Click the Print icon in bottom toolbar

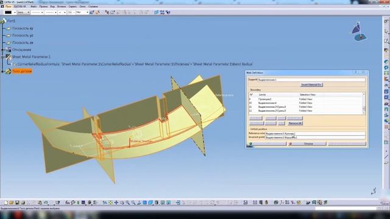pyautogui.click(x=23, y=203)
